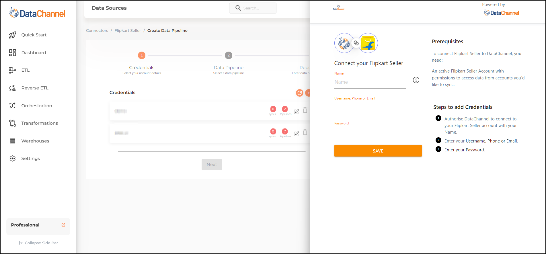
Task: Click the Flipkart shopping bag logo
Action: click(368, 43)
